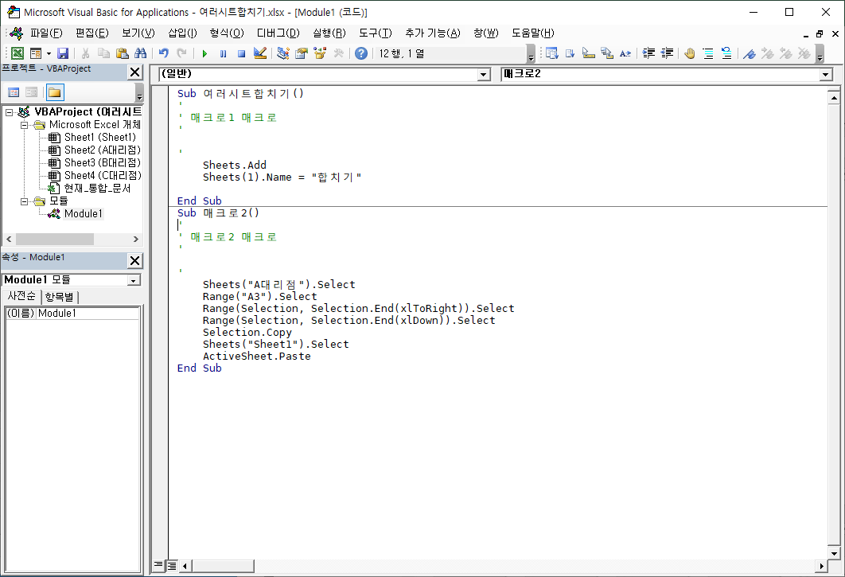The height and width of the screenshot is (577, 845).
Task: Click Parameter Info icon
Action: 607,53
